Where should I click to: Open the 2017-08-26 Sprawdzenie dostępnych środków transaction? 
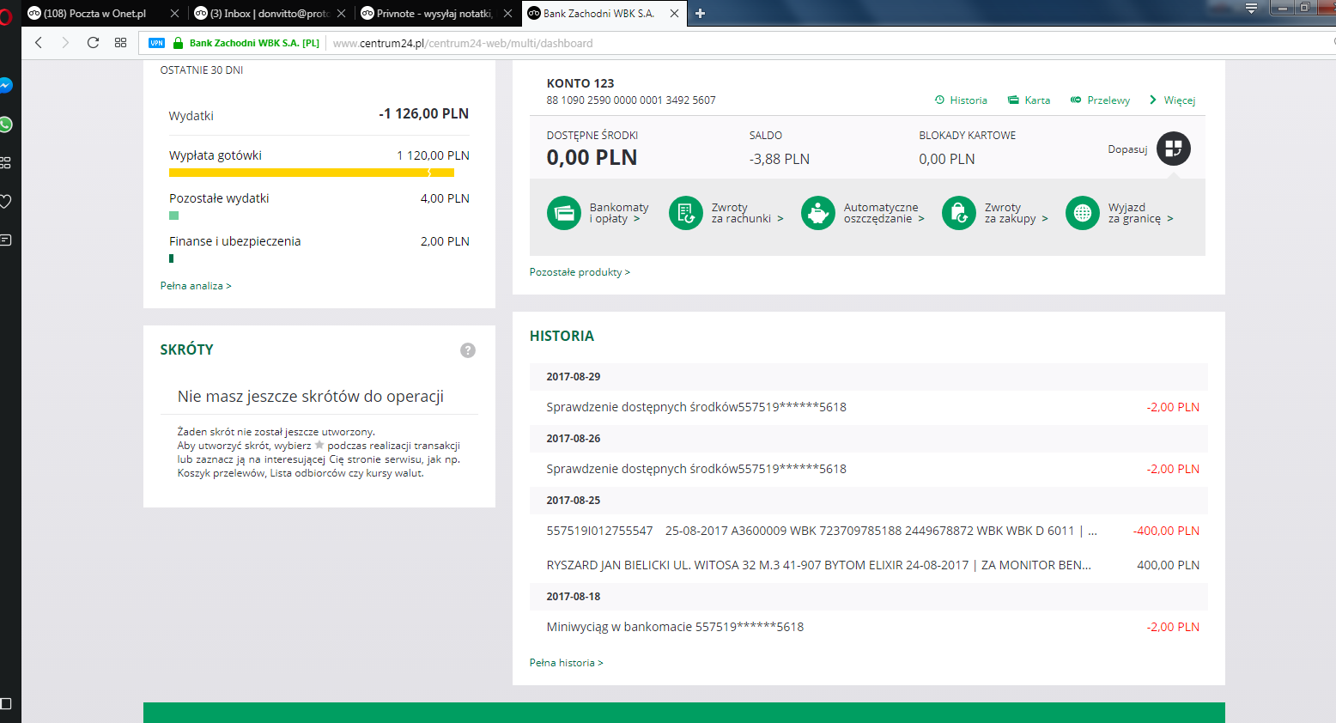tap(869, 469)
